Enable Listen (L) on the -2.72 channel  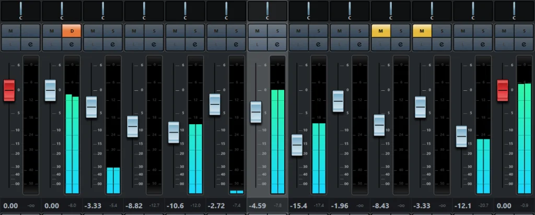pos(216,44)
